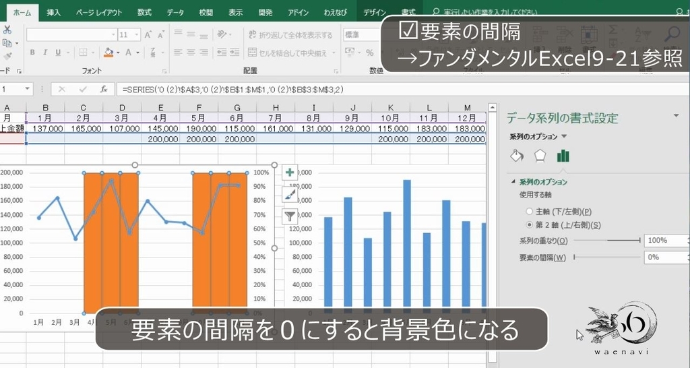The height and width of the screenshot is (368, 690).
Task: Collapse the 系列のオプション section
Action: point(513,182)
